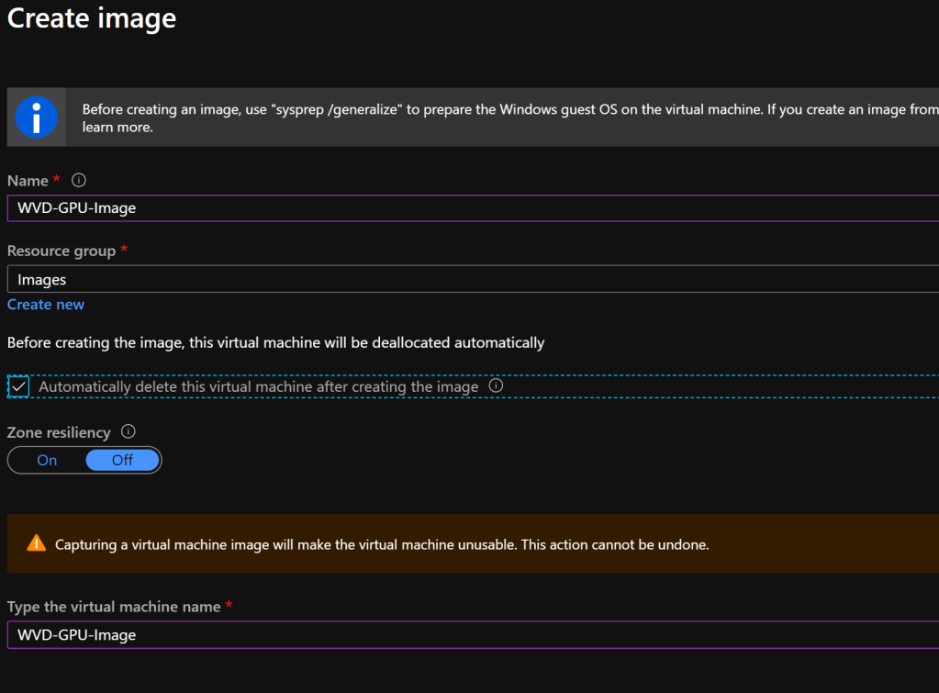Click the Create image page heading
This screenshot has height=693, width=939.
point(92,18)
